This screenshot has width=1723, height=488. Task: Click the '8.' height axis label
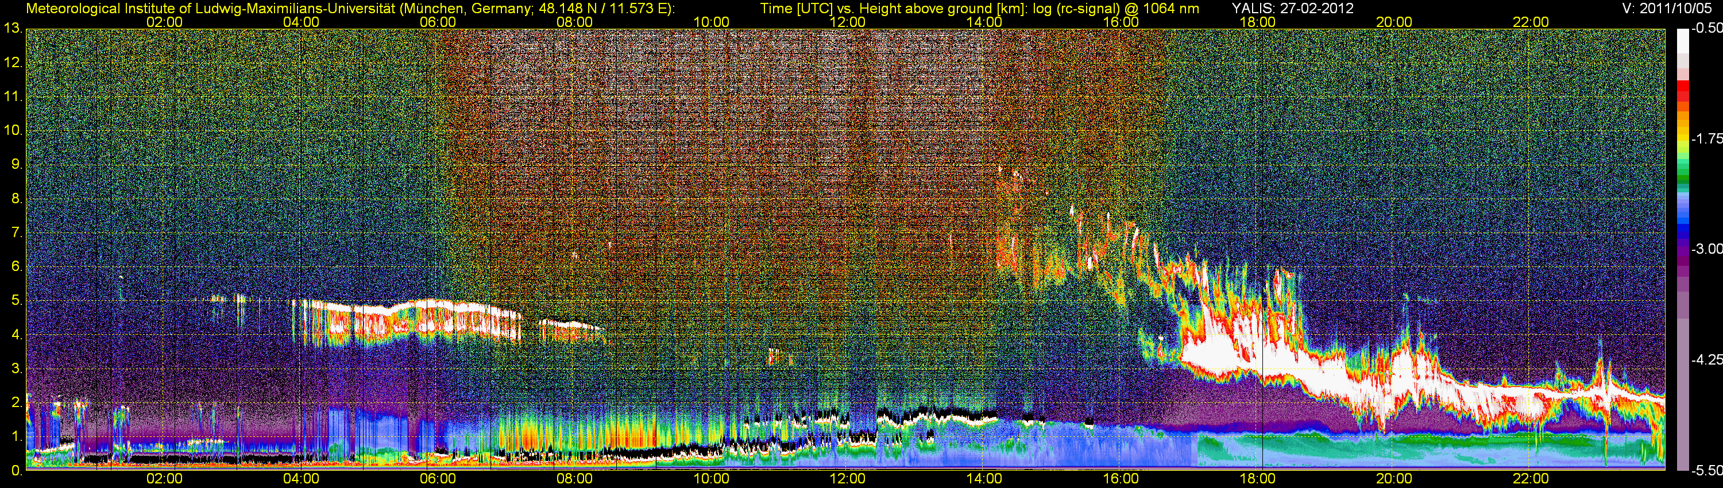[17, 199]
